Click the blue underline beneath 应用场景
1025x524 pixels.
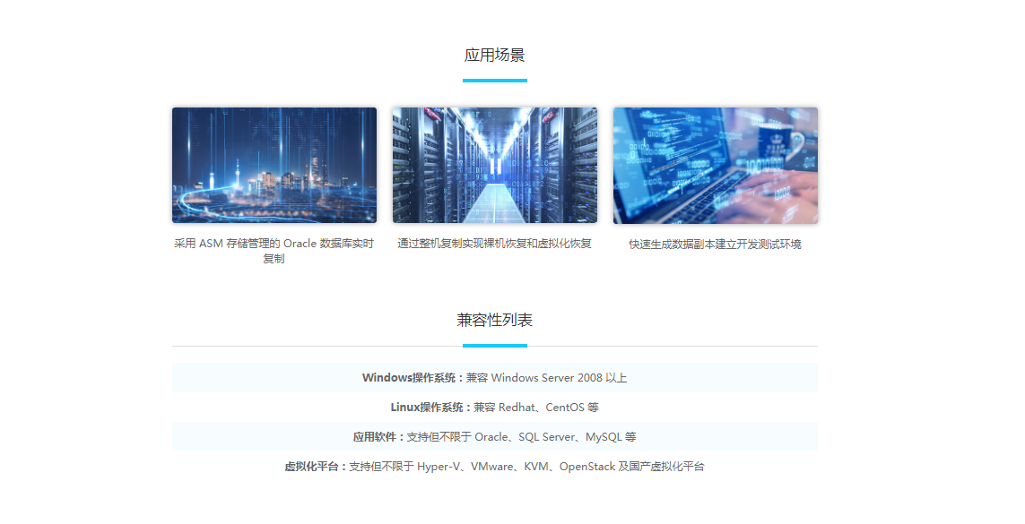pos(494,81)
